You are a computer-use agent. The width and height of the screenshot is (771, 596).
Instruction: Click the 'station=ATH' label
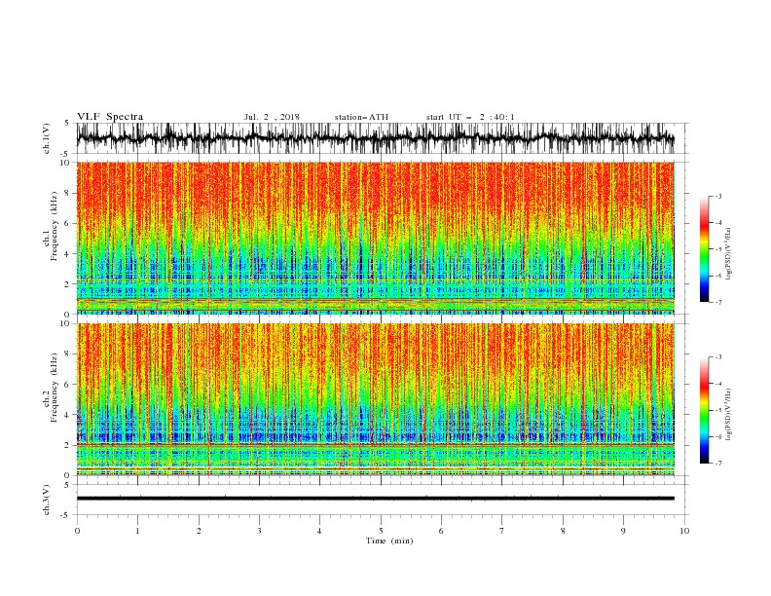tap(361, 117)
